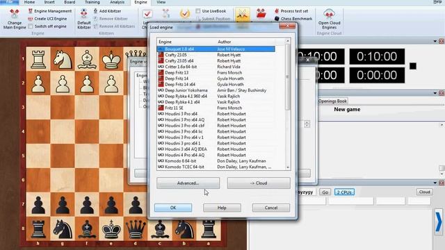This screenshot has width=445, height=250.
Task: Select Crafty 23.05 x64 engine
Action: tap(216, 61)
